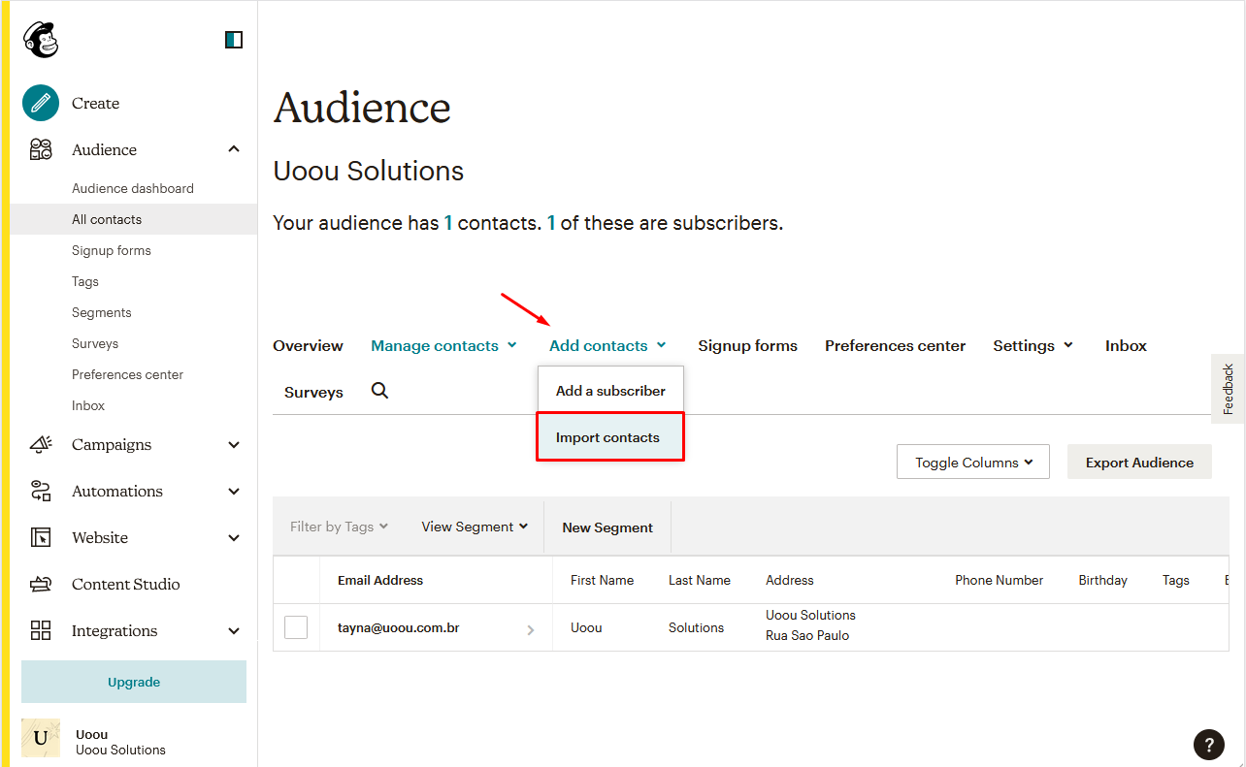Open the Mailchimp logo home icon

[41, 40]
